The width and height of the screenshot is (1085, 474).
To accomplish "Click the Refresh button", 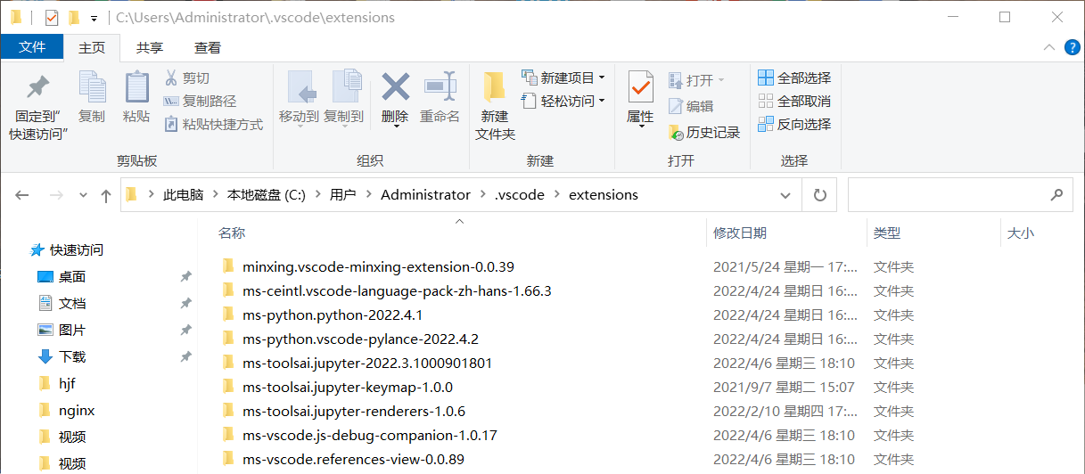I will coord(819,195).
